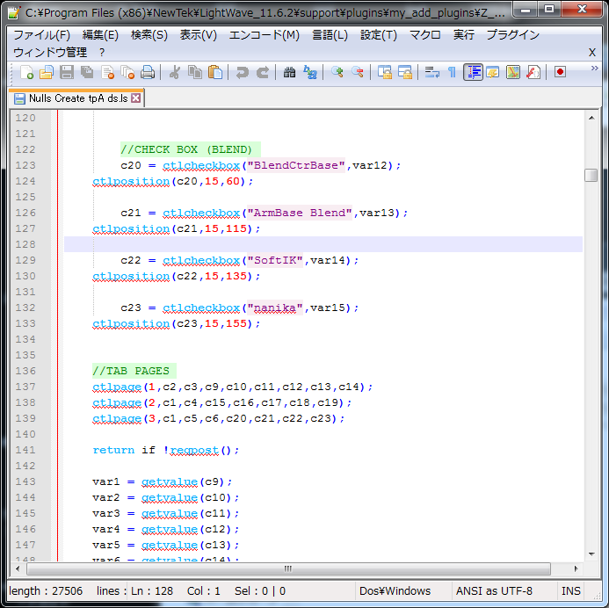Click the INS mode status indicator
The width and height of the screenshot is (609, 608).
click(570, 591)
